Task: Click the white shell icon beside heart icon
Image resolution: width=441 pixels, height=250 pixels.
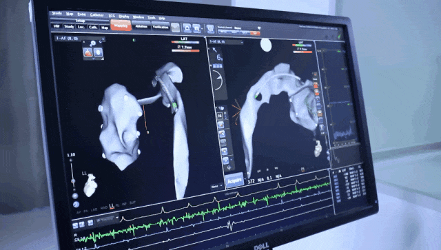Action: [x=99, y=52]
